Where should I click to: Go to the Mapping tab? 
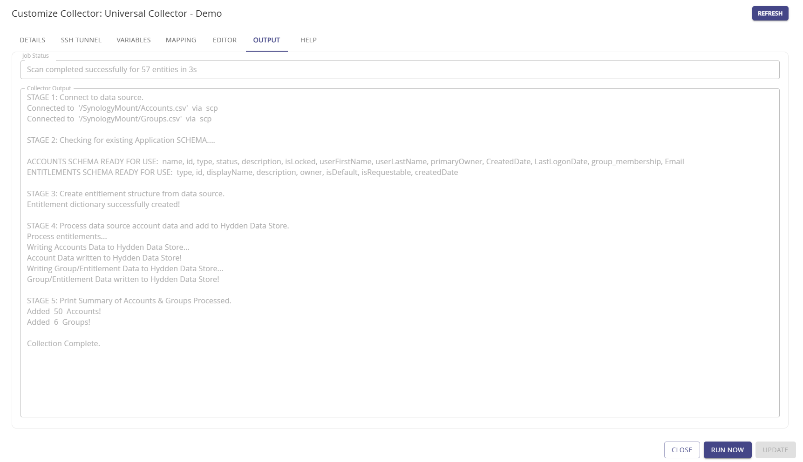181,40
